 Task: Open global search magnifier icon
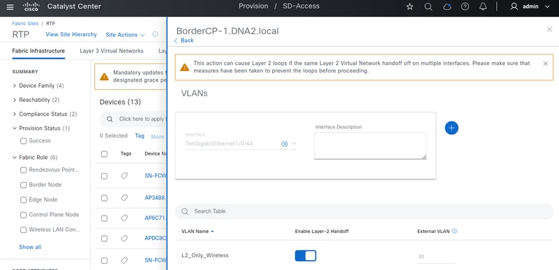click(x=428, y=6)
